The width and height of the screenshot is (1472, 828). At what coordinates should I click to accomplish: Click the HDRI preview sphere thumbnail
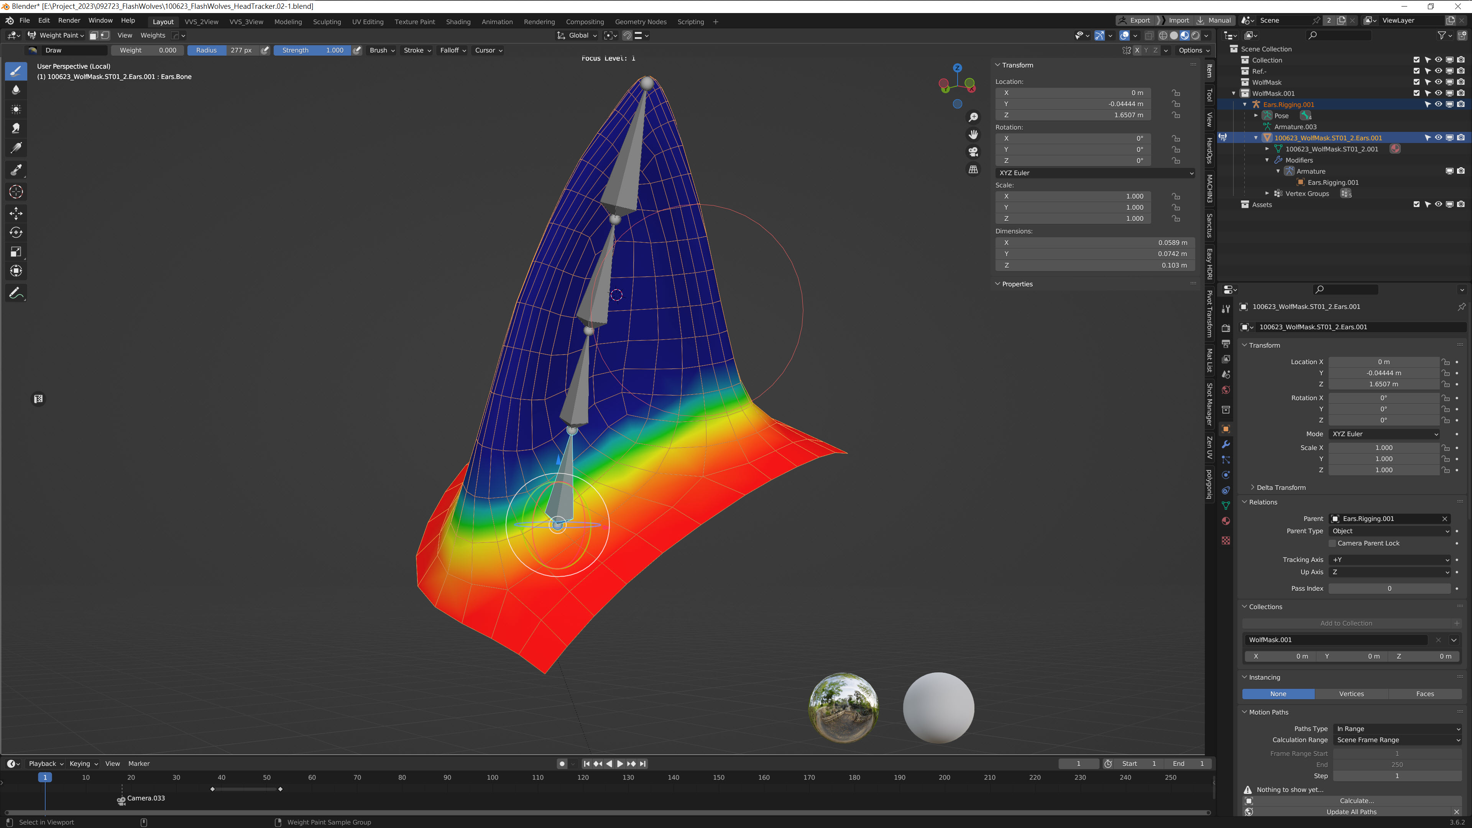pyautogui.click(x=843, y=708)
